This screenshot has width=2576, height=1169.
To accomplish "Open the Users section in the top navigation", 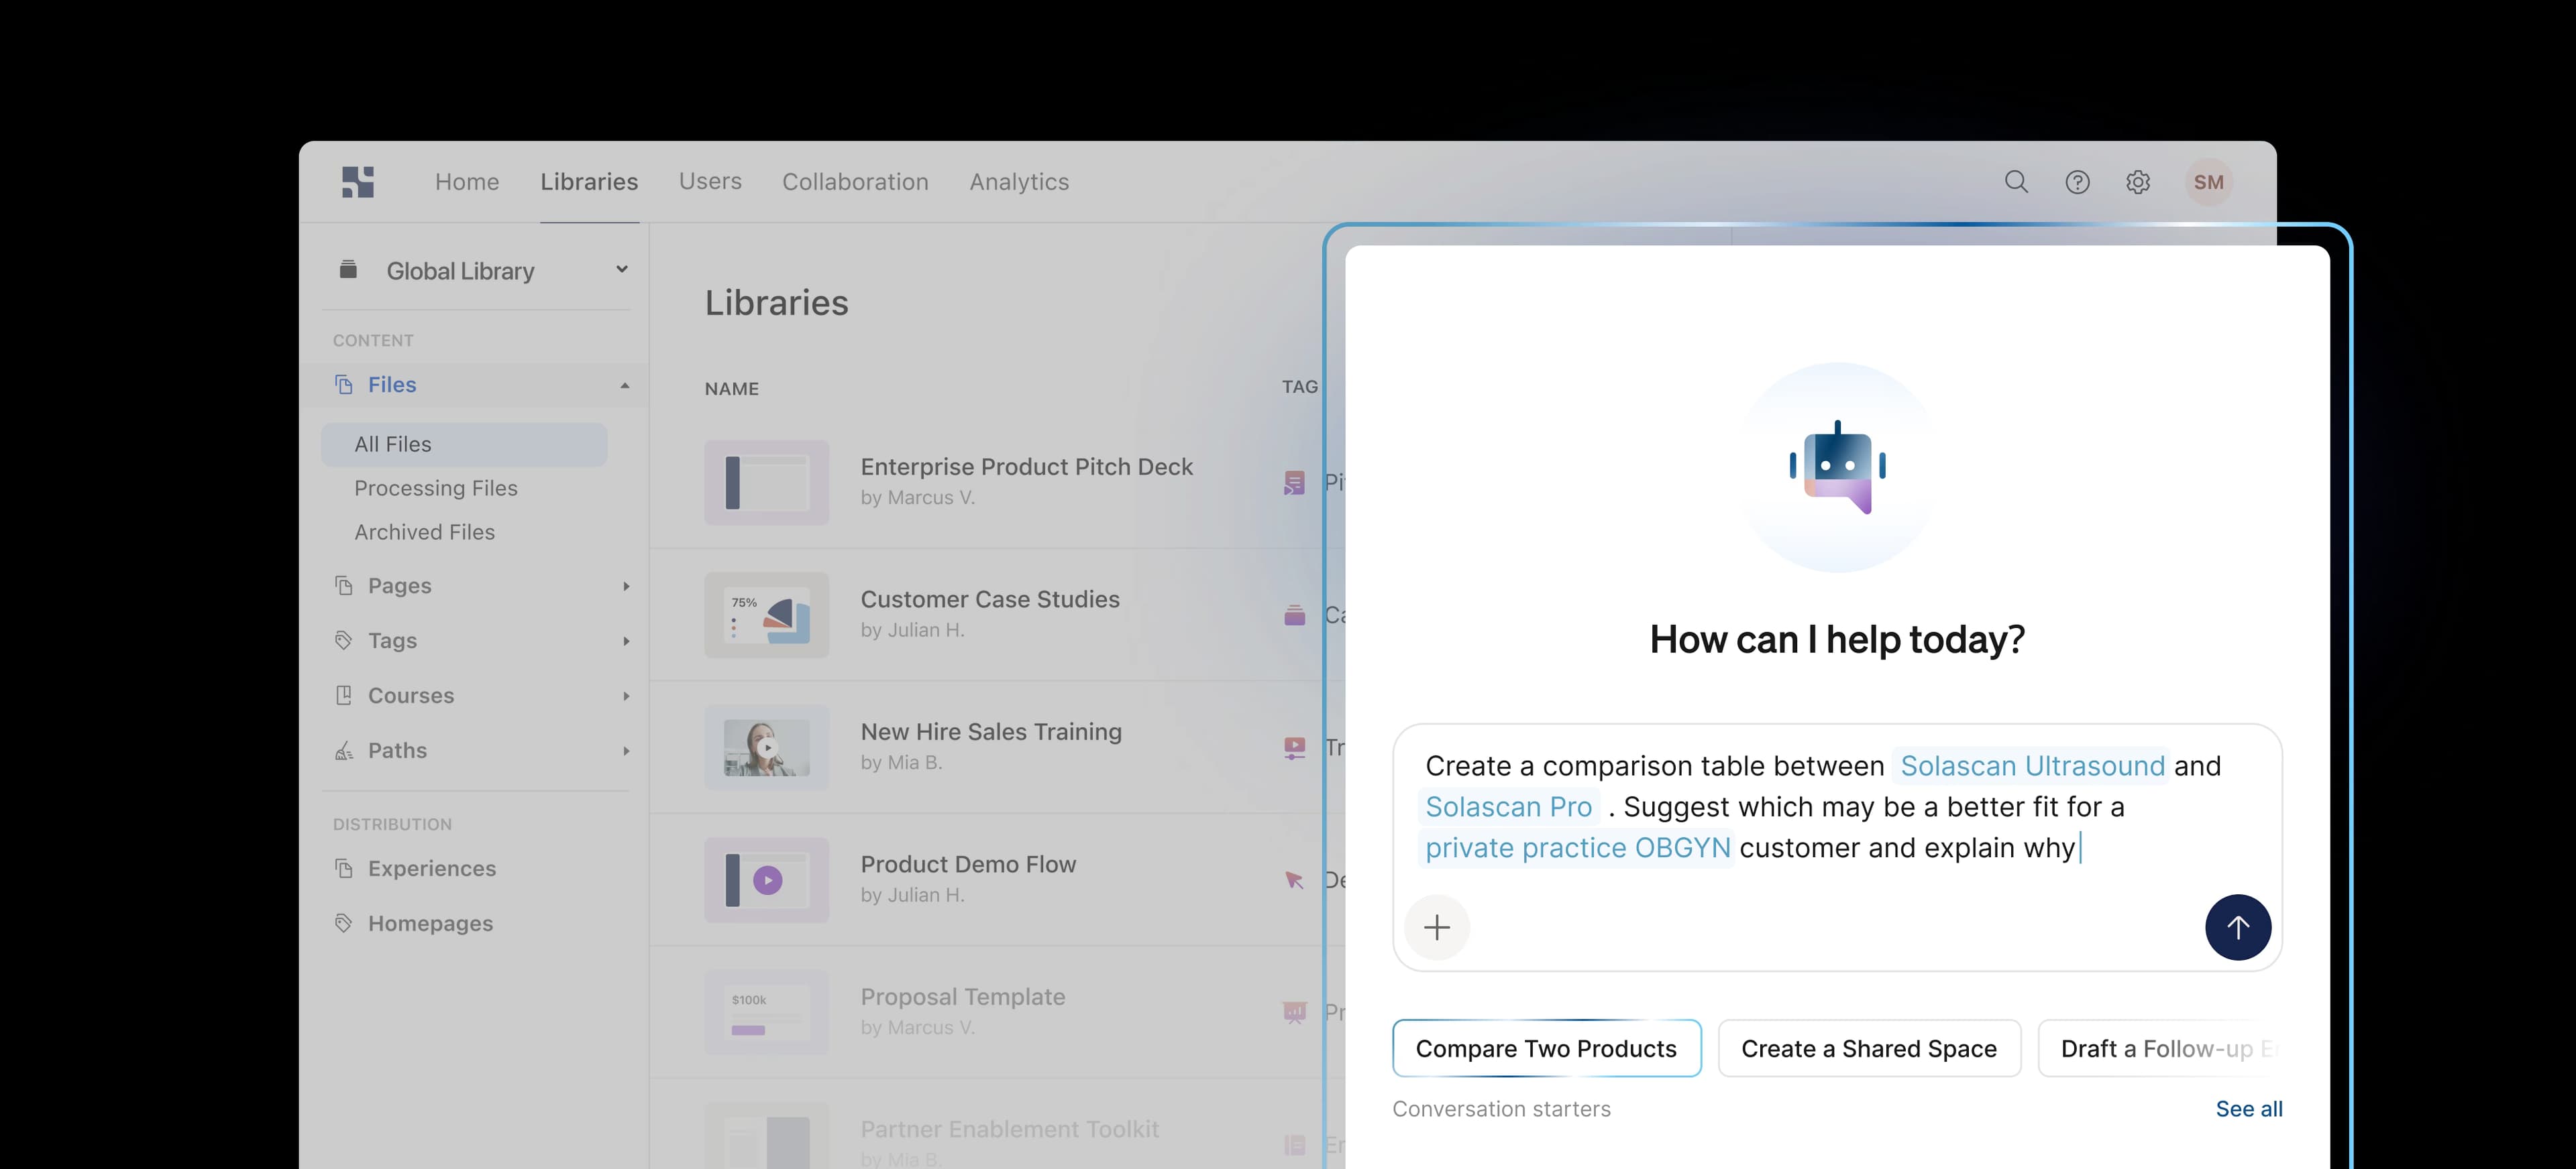I will coord(710,182).
